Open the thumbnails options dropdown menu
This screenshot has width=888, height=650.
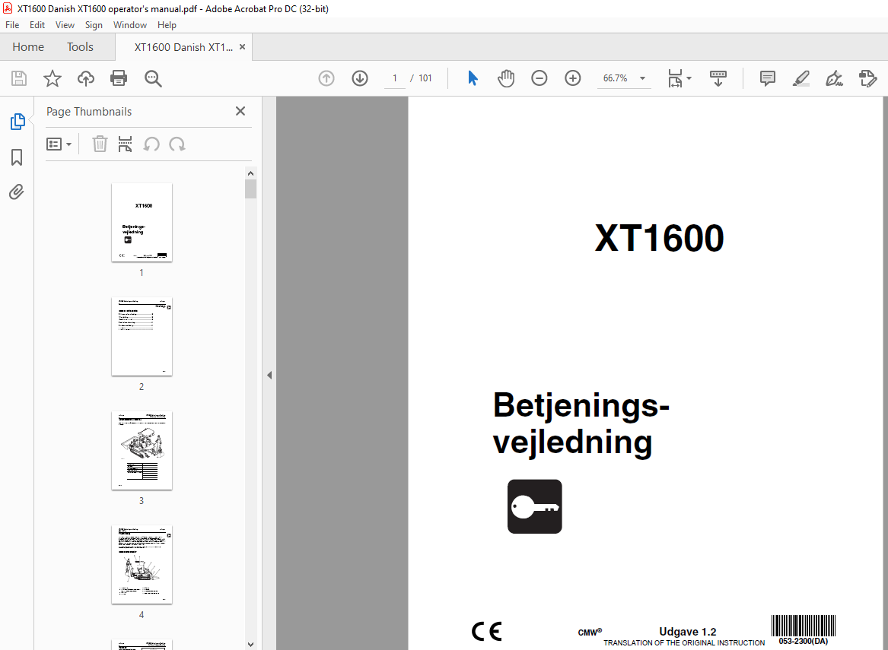[59, 144]
